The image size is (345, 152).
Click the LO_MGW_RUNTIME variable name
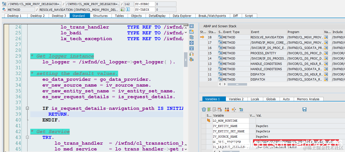(225, 121)
